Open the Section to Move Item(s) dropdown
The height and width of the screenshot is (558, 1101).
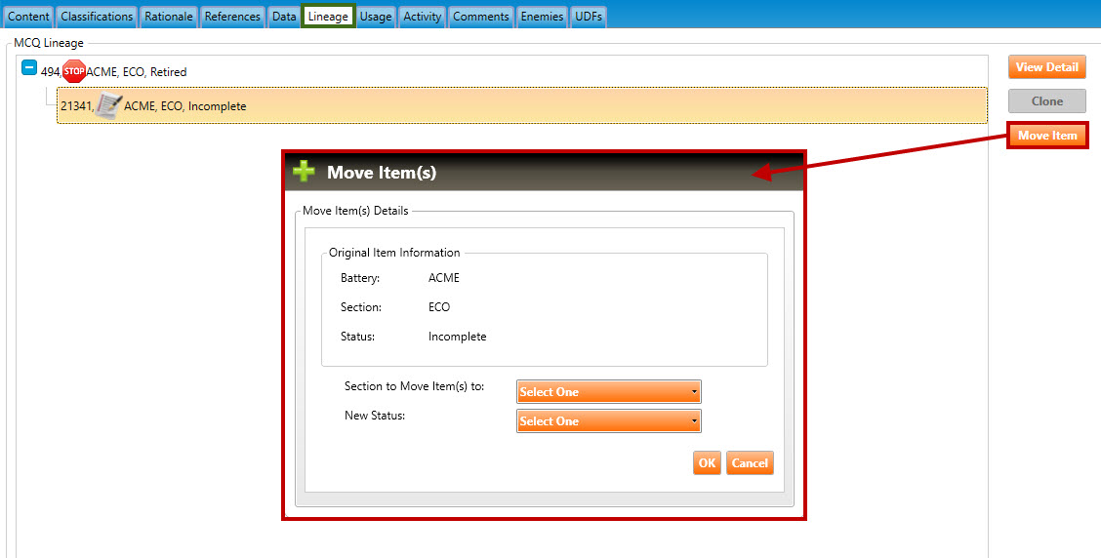[608, 392]
